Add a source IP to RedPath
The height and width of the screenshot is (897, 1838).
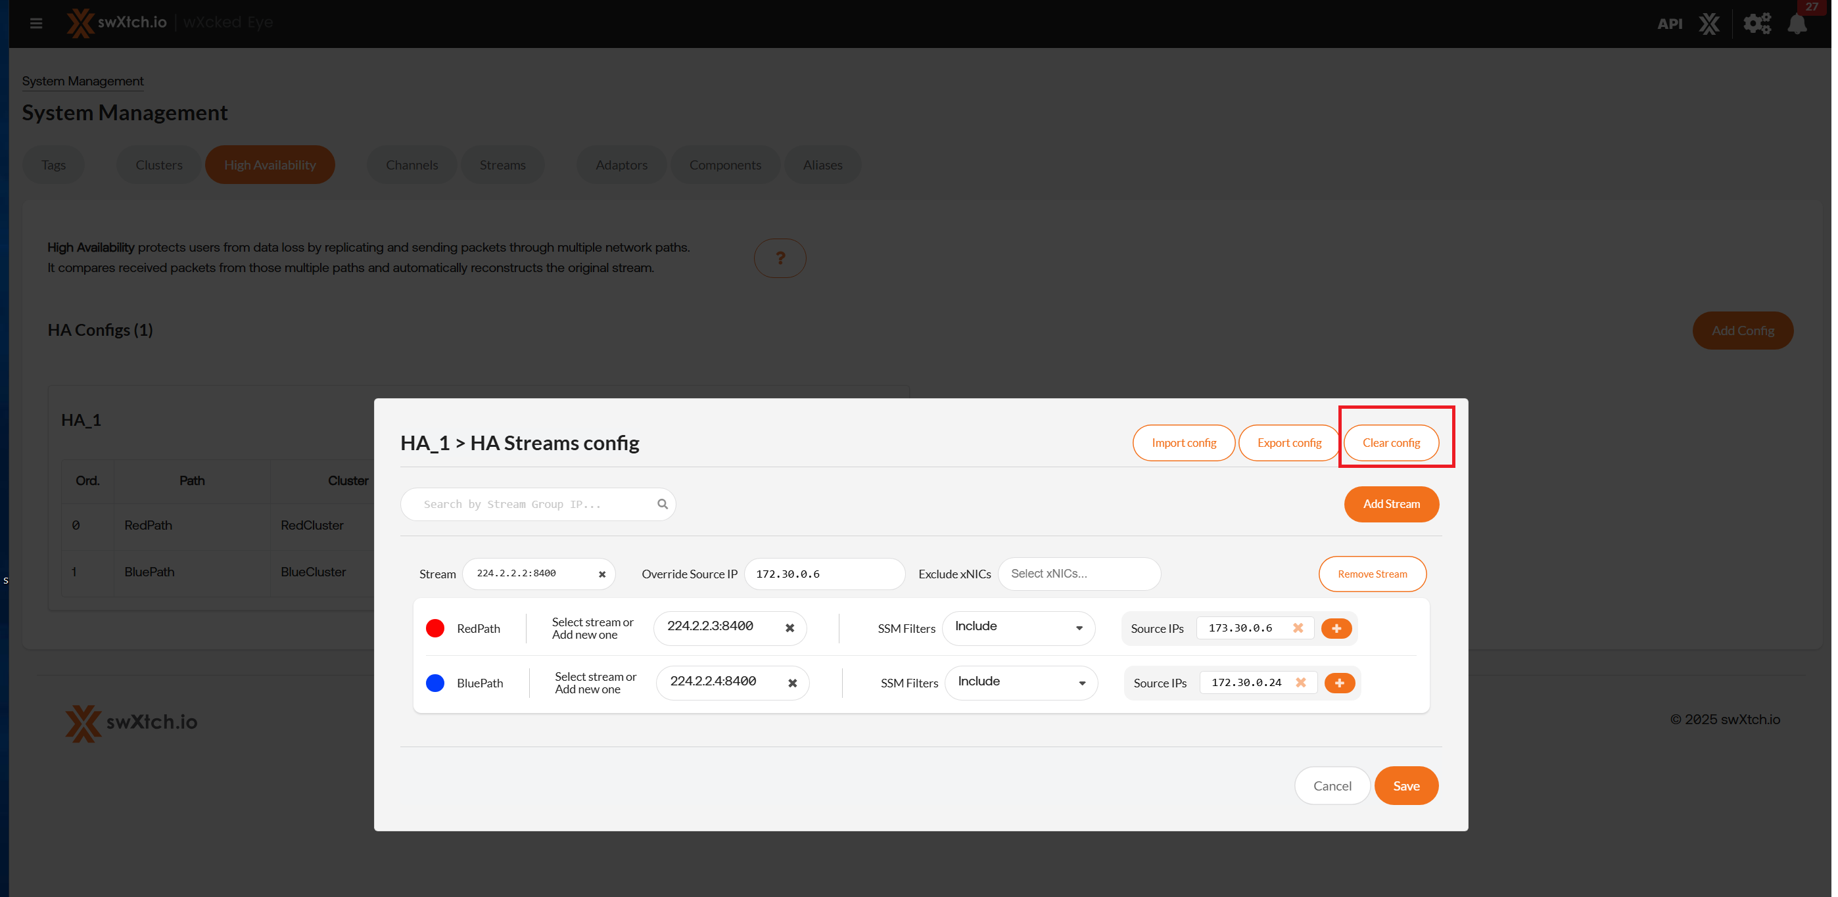pos(1336,628)
